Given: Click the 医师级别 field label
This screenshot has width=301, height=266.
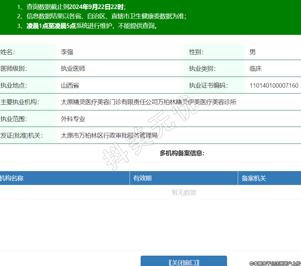Looking at the screenshot, I should 14,69.
